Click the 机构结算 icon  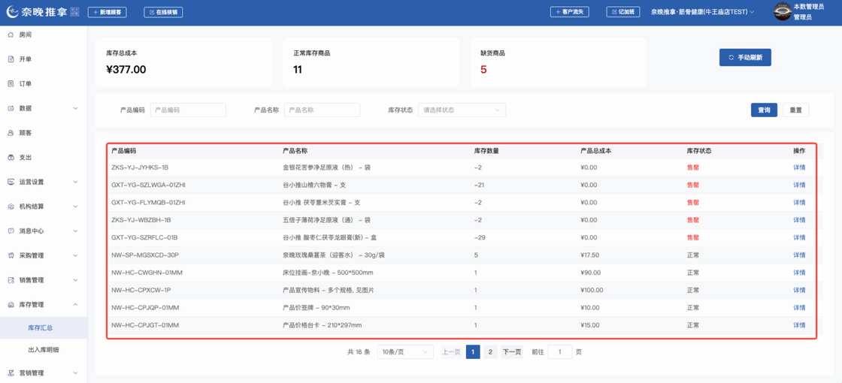coord(11,207)
